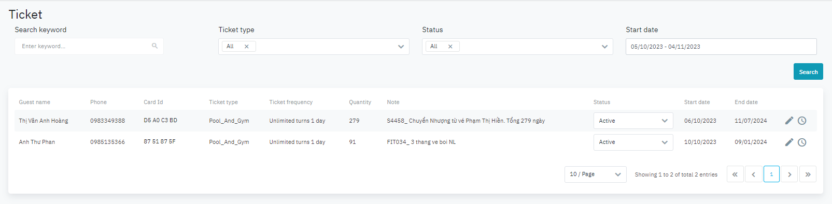832x204 pixels.
Task: Open the 10 / Page size selector
Action: 595,174
